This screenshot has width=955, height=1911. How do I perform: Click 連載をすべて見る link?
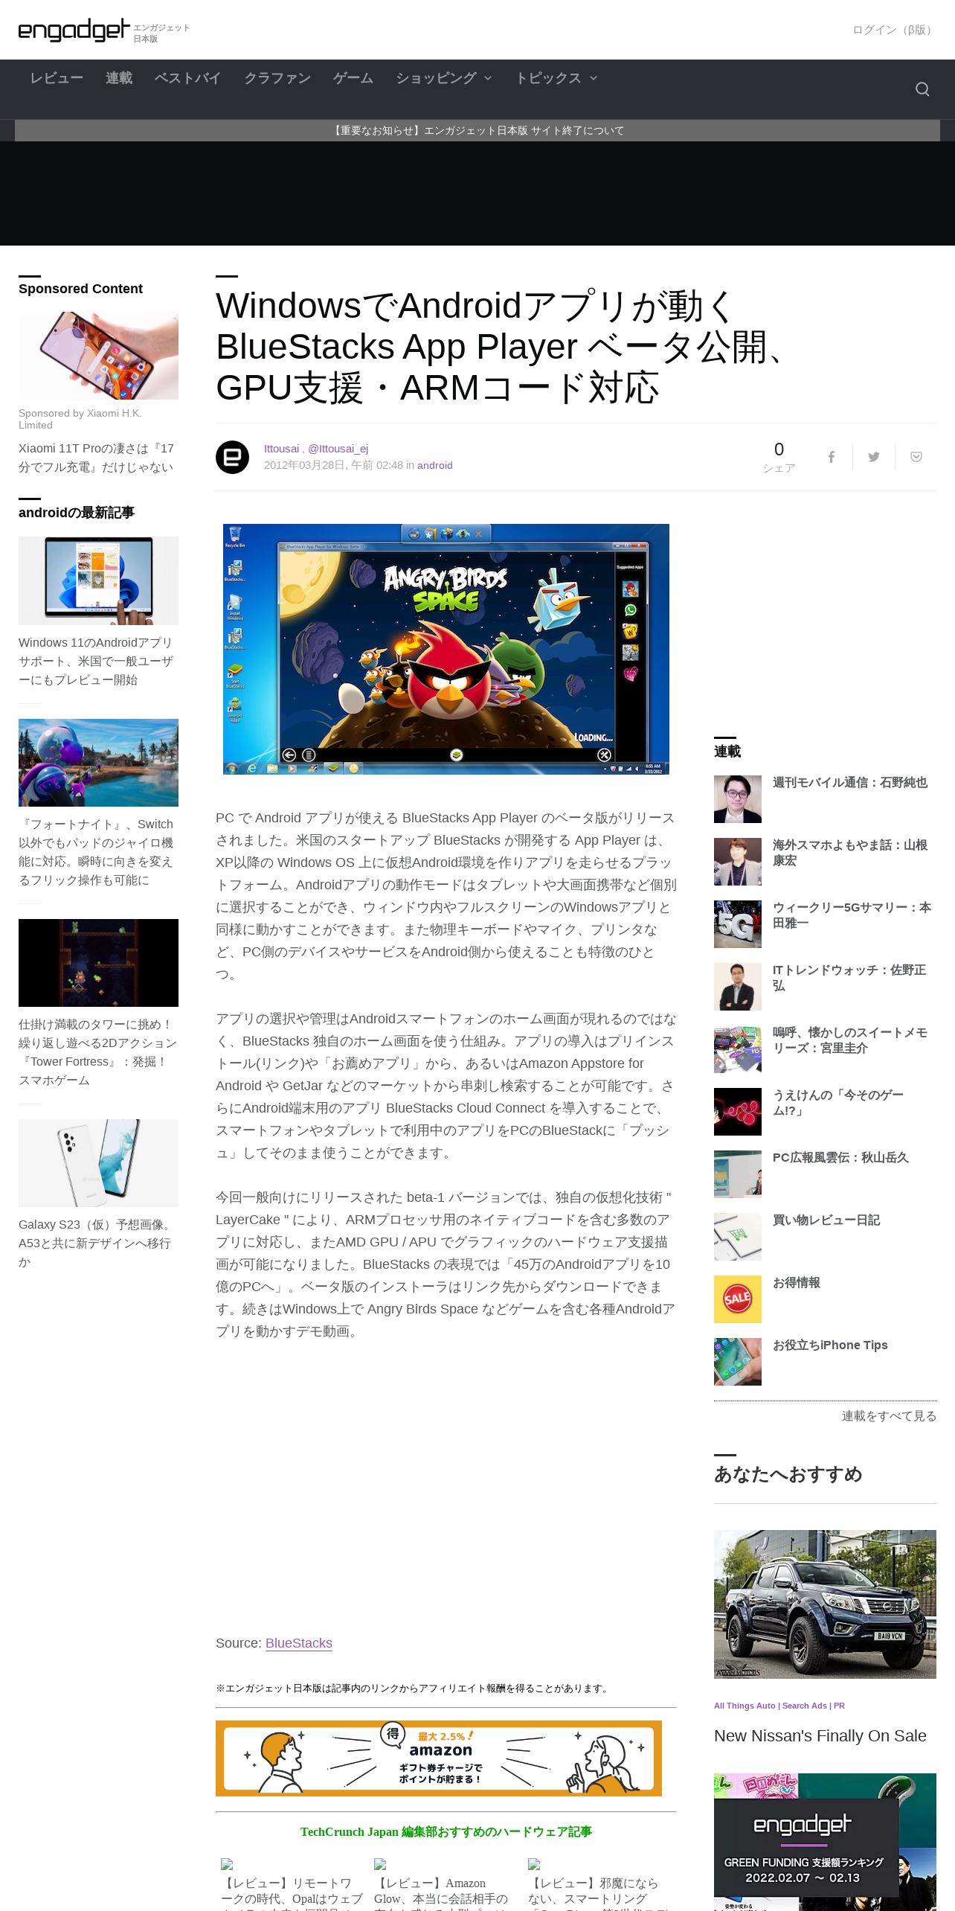tap(889, 1416)
